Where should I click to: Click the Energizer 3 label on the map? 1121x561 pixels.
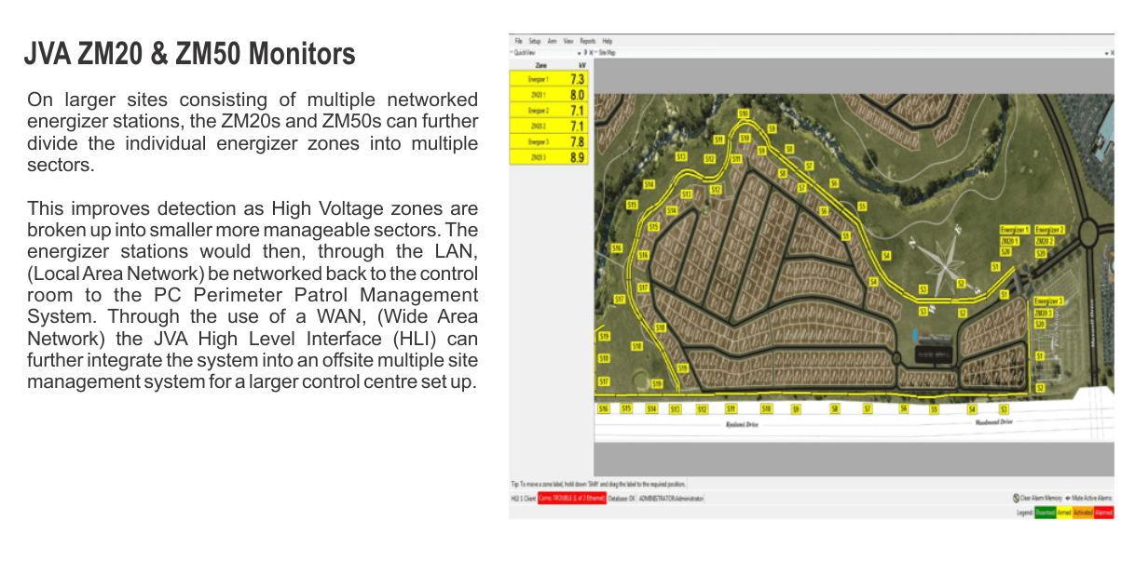1048,301
